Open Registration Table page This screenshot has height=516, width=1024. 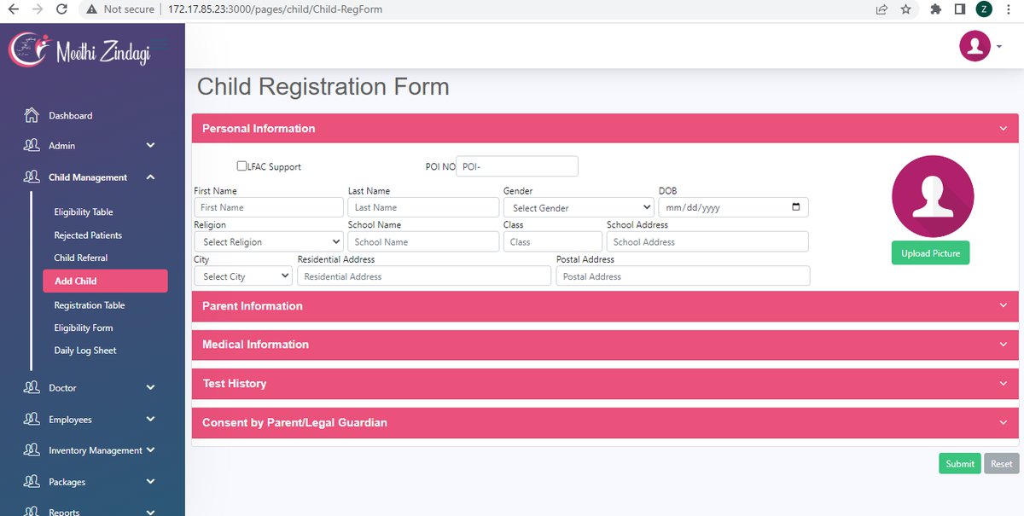point(90,305)
